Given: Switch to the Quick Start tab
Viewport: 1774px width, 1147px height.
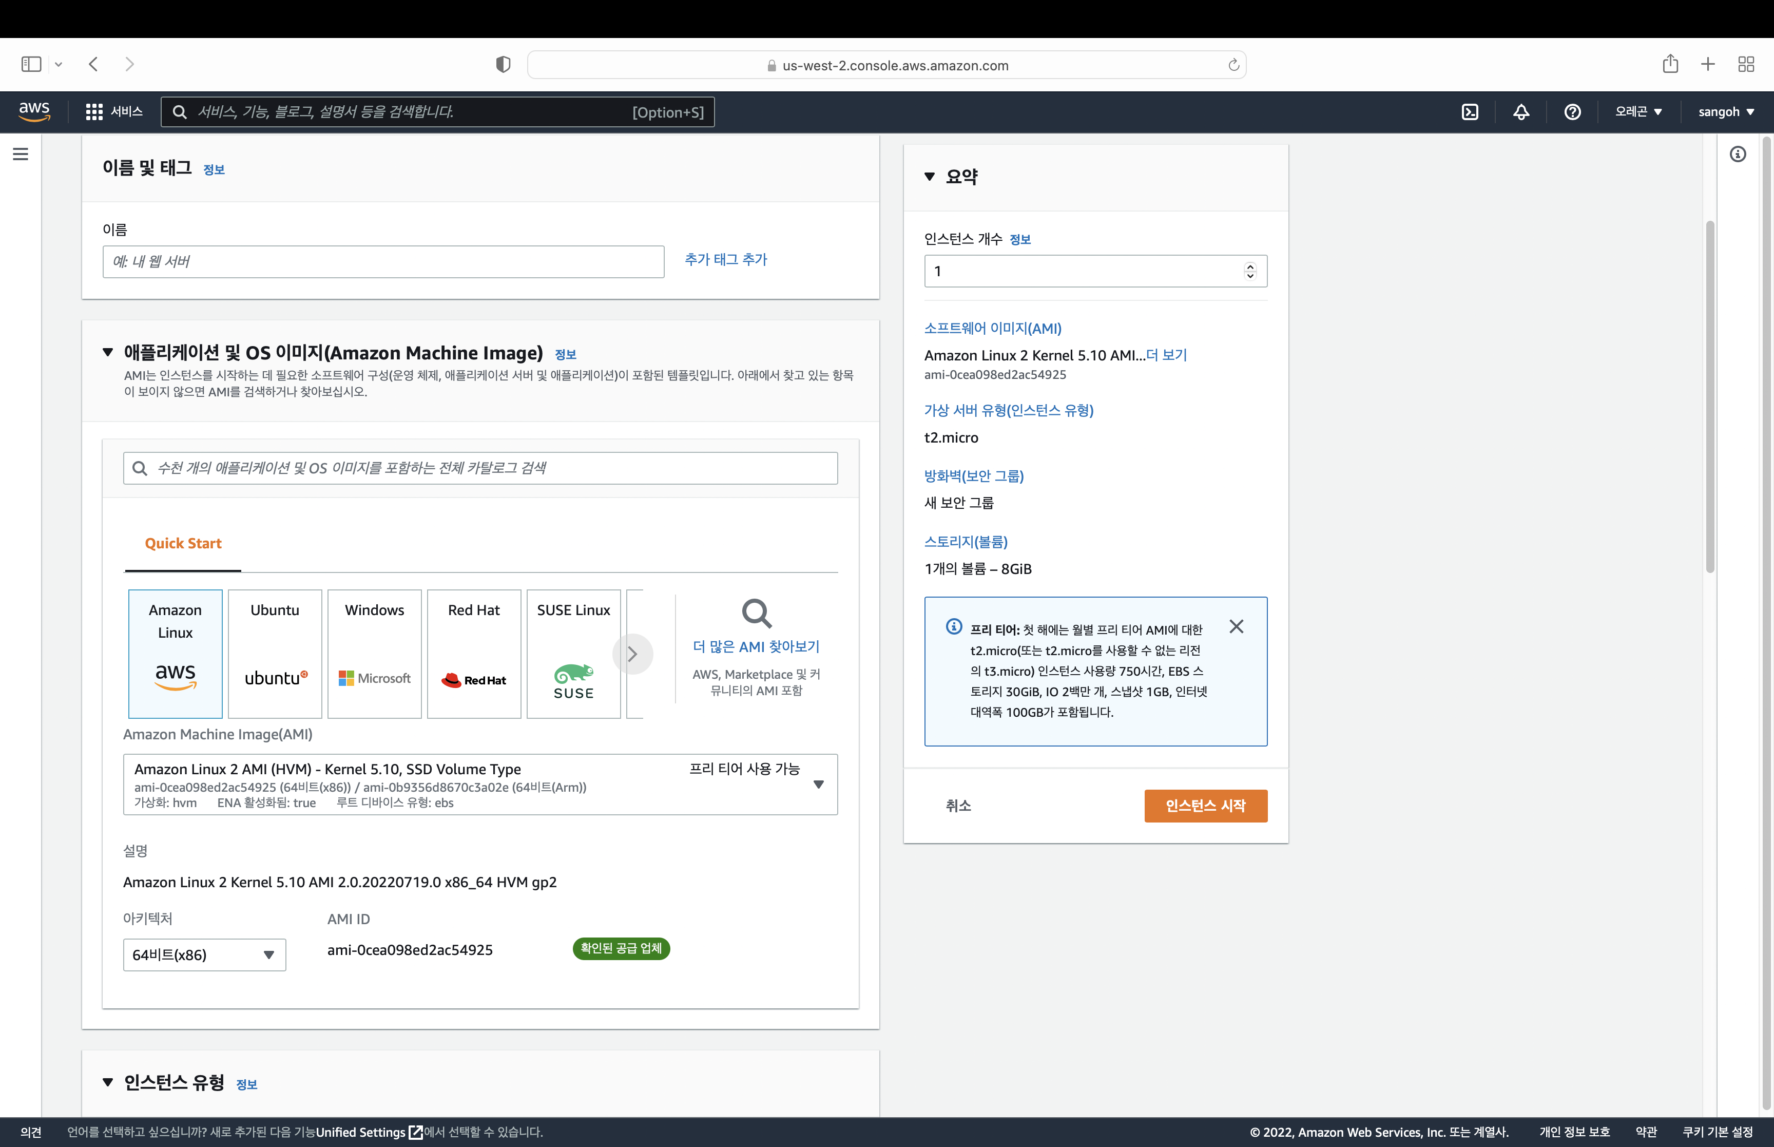Looking at the screenshot, I should (183, 543).
